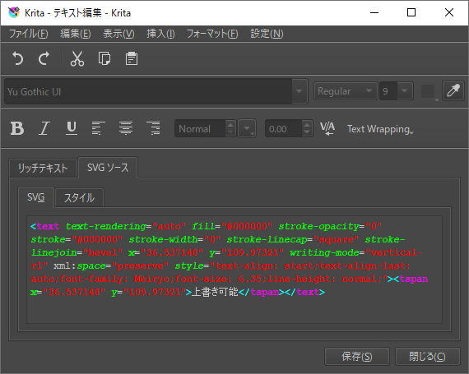This screenshot has height=374, width=469.
Task: Align text to the right
Action: 153,128
